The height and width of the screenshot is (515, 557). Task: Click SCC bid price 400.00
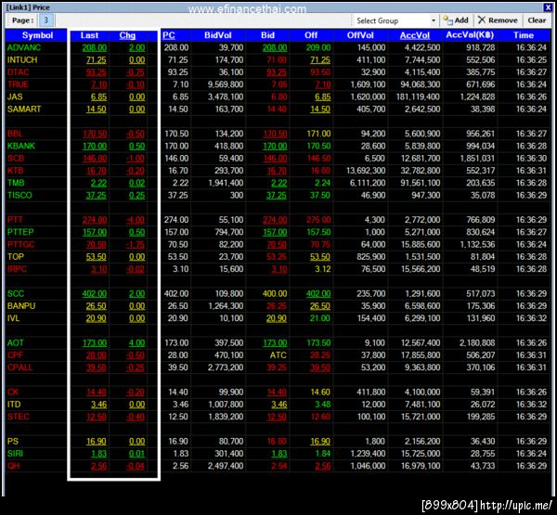click(x=275, y=294)
